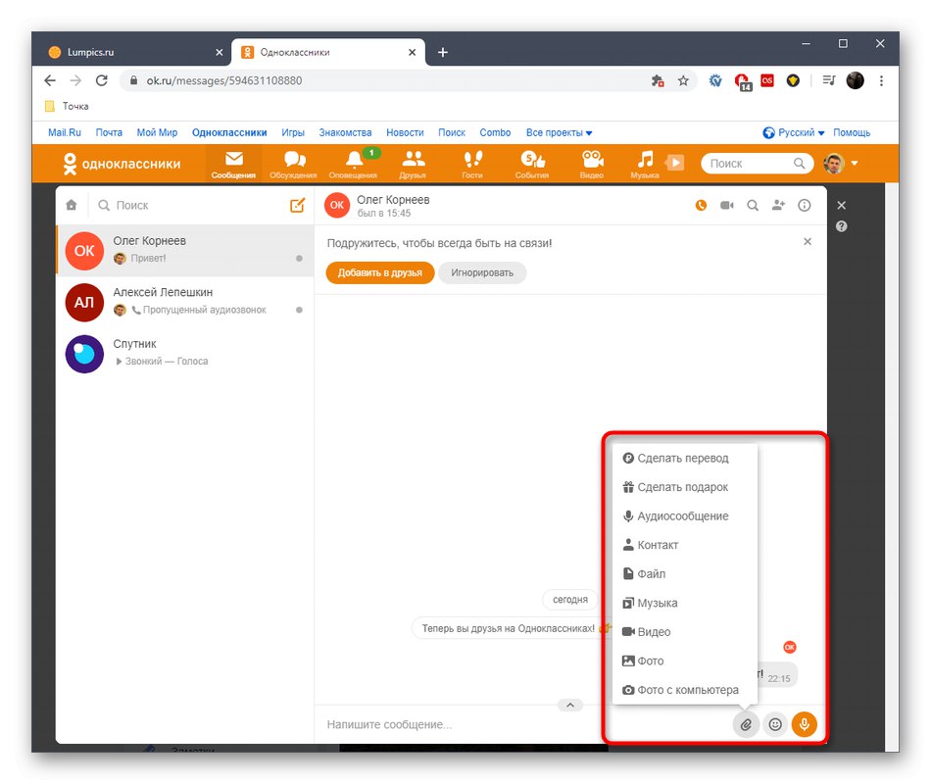The width and height of the screenshot is (931, 784).
Task: Choose 'Аудиосообщение' in the attachment menu
Action: pos(684,516)
